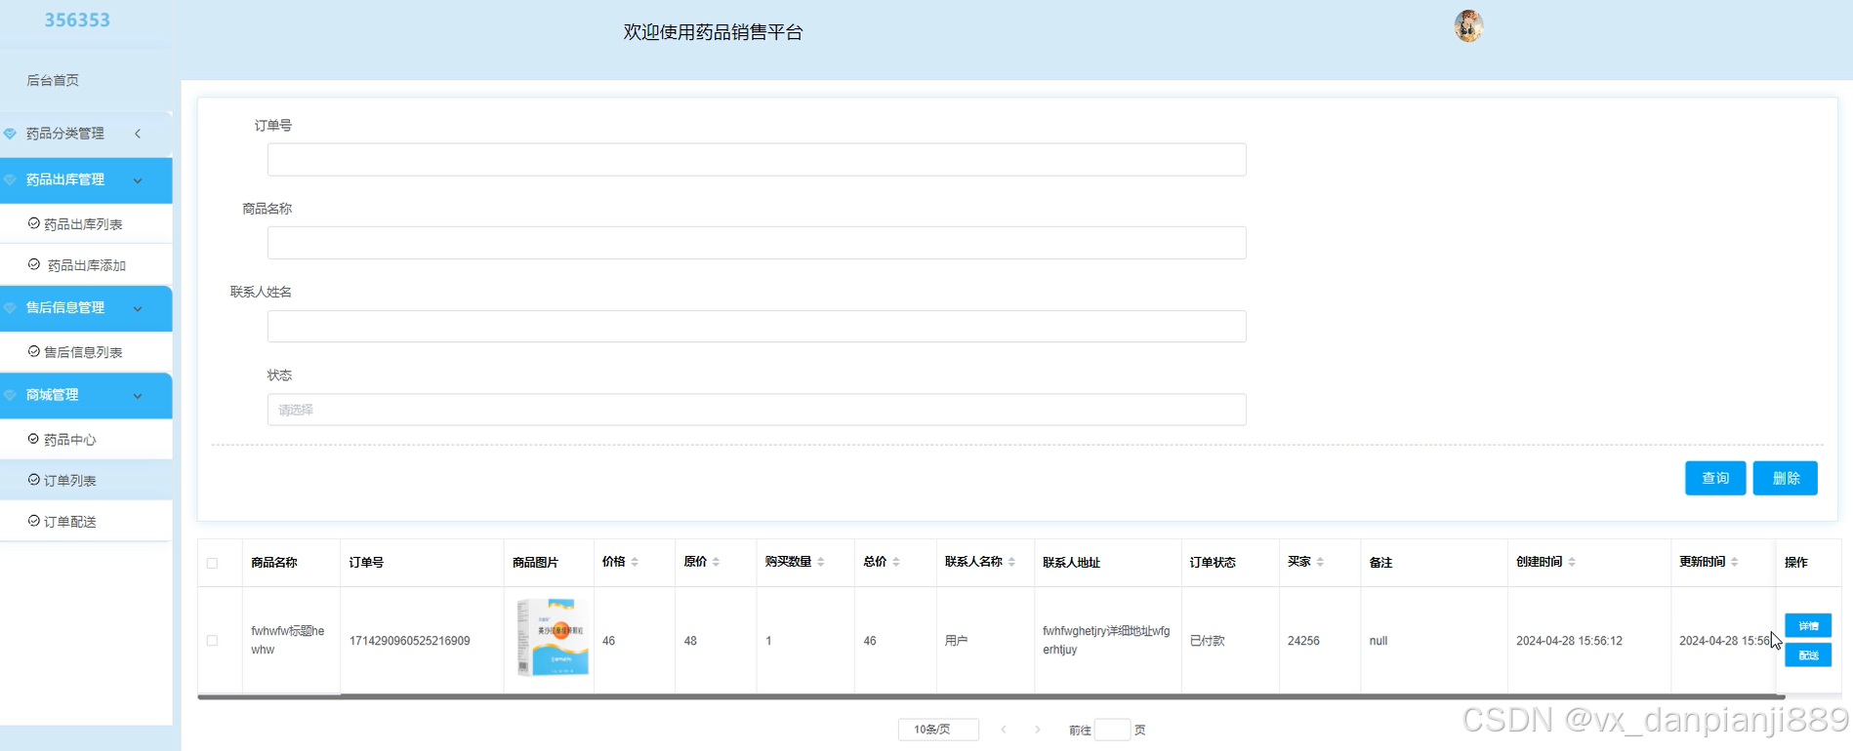1853x751 pixels.
Task: Sort the table by 购买数量 column arrows
Action: coord(821,562)
